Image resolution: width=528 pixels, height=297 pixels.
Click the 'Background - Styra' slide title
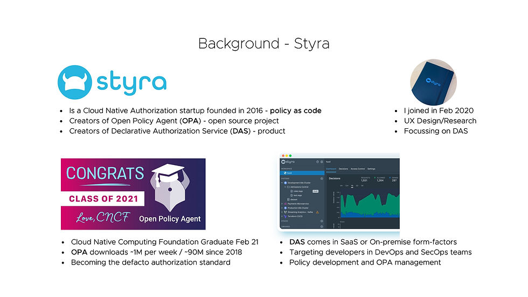click(263, 44)
